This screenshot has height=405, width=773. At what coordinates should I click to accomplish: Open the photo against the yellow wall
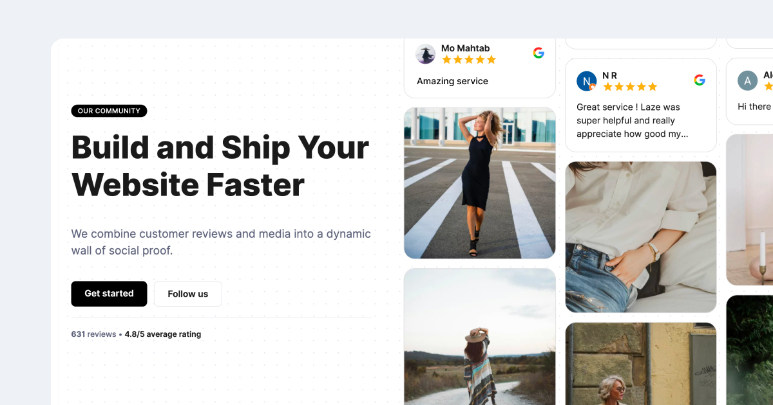coord(640,364)
